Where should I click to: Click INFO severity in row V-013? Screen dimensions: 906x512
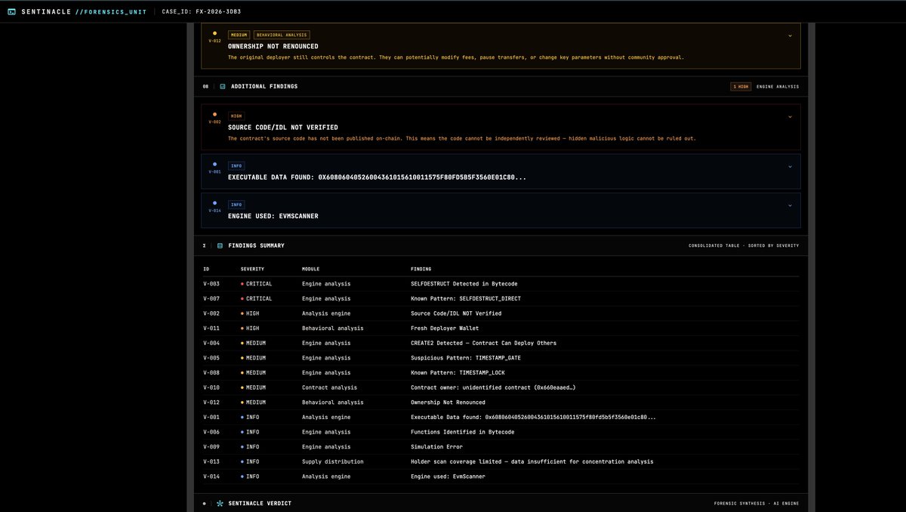[250, 461]
